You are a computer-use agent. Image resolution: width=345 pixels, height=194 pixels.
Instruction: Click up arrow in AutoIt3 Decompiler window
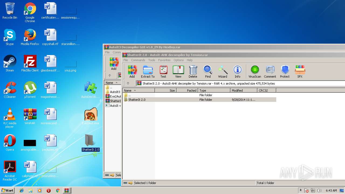[x=109, y=76]
